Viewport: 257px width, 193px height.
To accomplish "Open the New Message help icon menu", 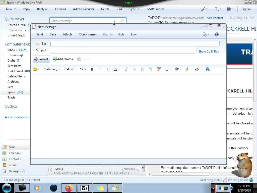I will click(x=218, y=34).
